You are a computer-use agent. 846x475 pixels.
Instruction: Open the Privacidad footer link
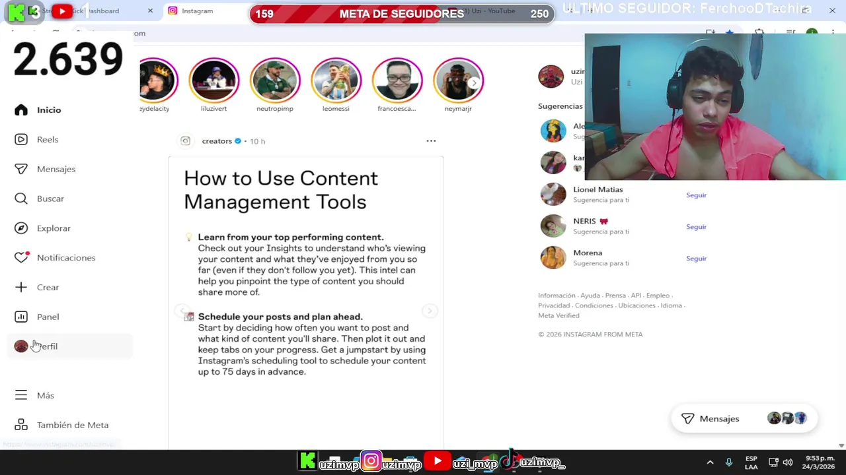coord(554,305)
